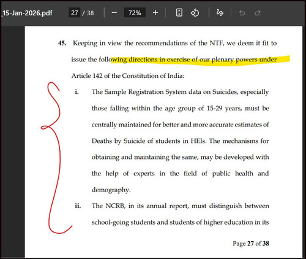Screen dimensions: 306x259
Task: Click the file name 15-Jan-2026.pdf
Action: [28, 13]
